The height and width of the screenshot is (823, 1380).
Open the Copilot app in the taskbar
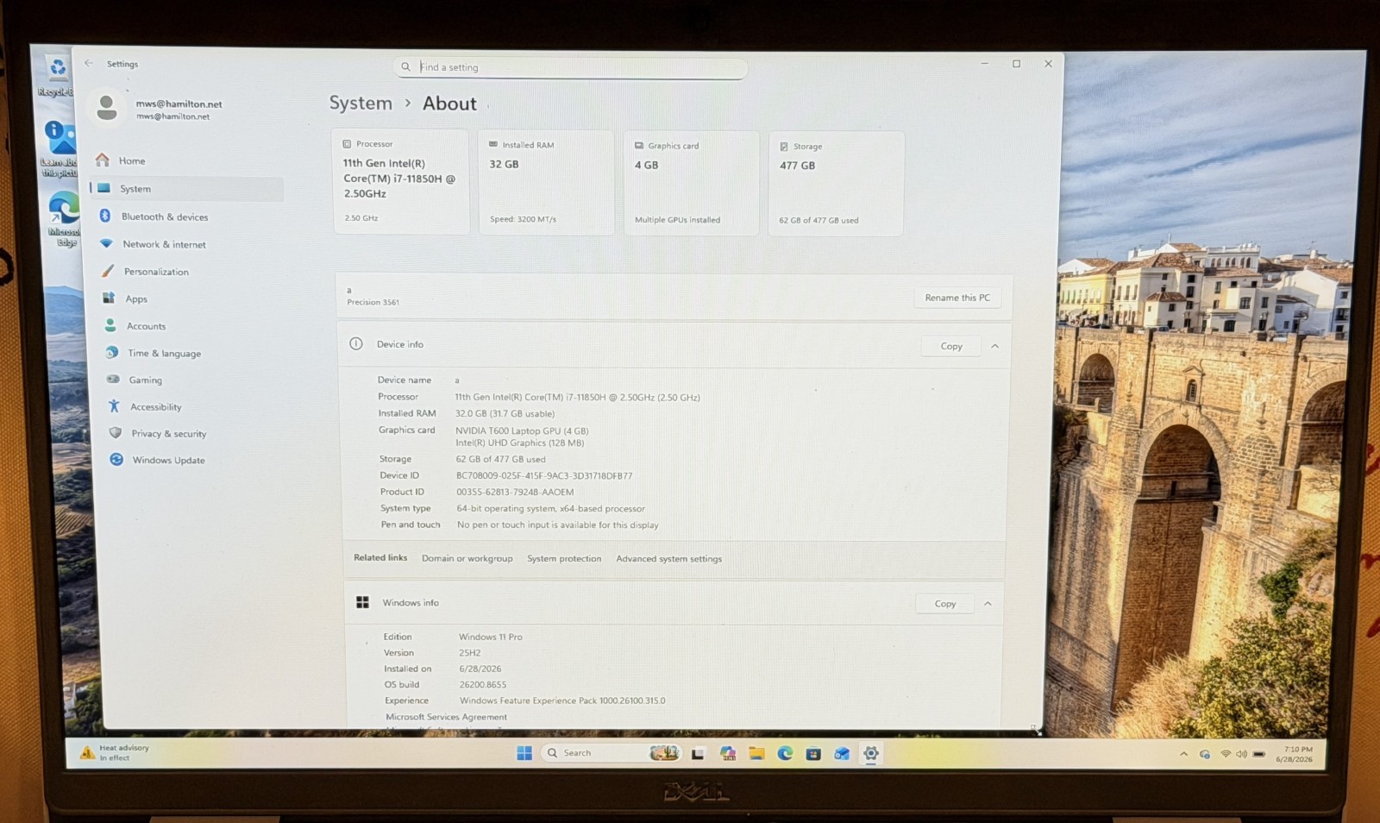[728, 754]
